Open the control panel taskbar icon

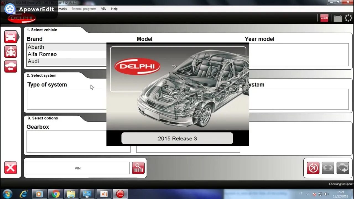coord(88,194)
